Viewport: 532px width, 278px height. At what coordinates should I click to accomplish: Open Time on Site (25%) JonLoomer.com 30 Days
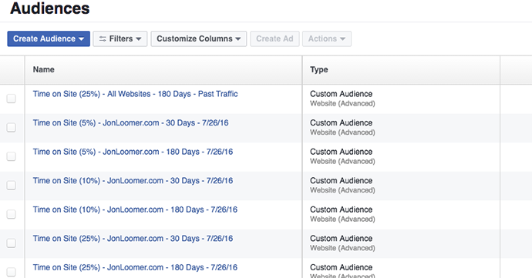133,238
